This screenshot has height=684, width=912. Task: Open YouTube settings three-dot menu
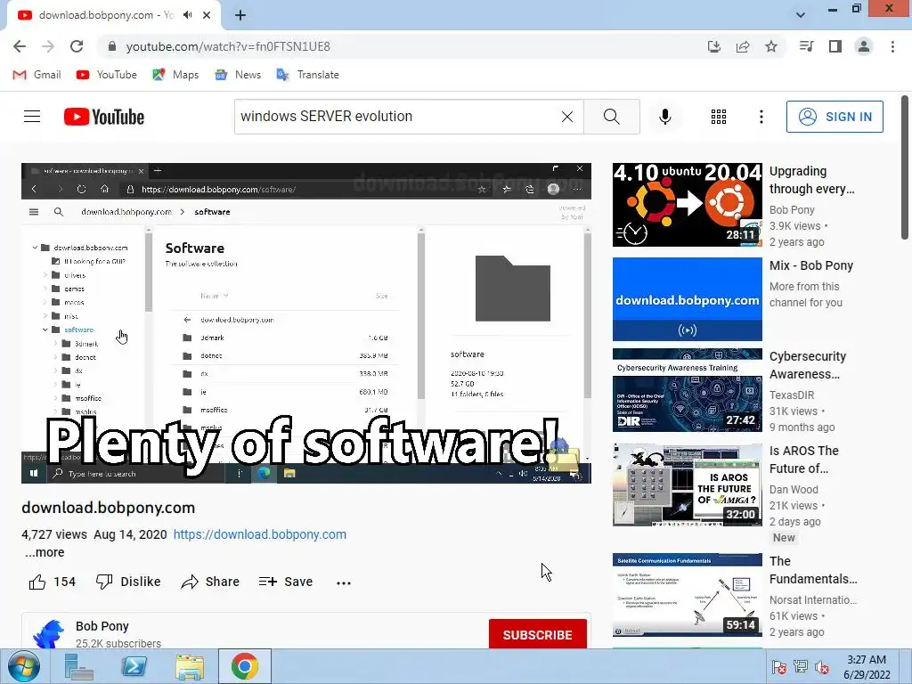[761, 117]
